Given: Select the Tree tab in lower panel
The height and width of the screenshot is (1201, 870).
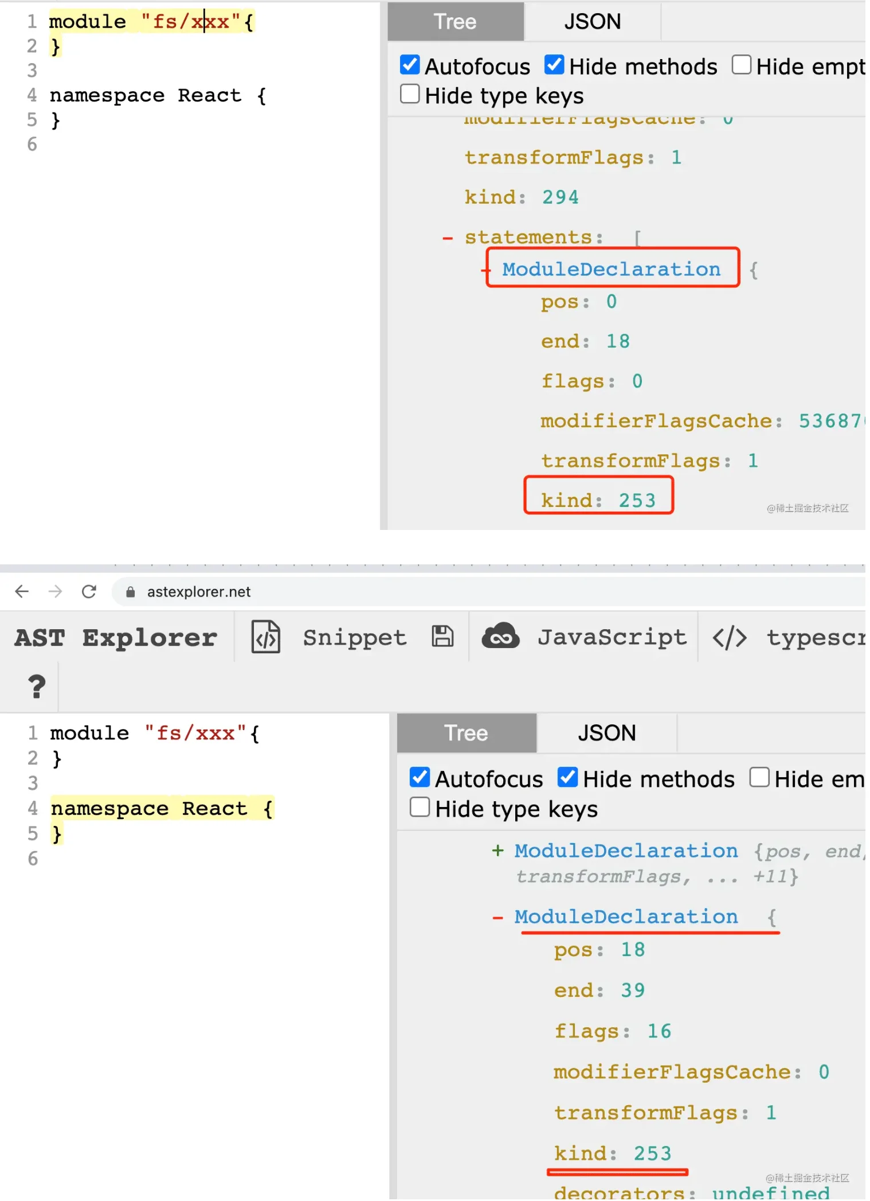Looking at the screenshot, I should coord(467,733).
